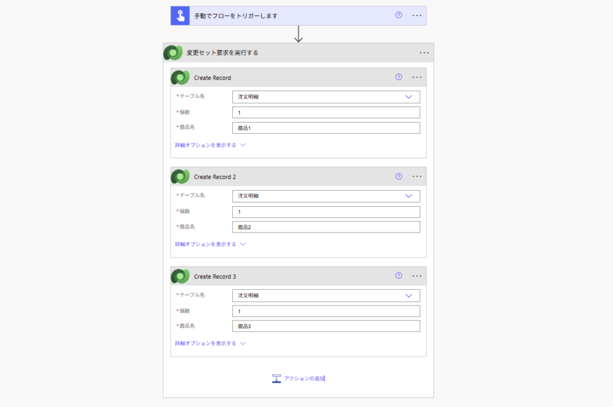The width and height of the screenshot is (613, 407).
Task: Expand advanced options in Create Record
Action: (x=210, y=145)
